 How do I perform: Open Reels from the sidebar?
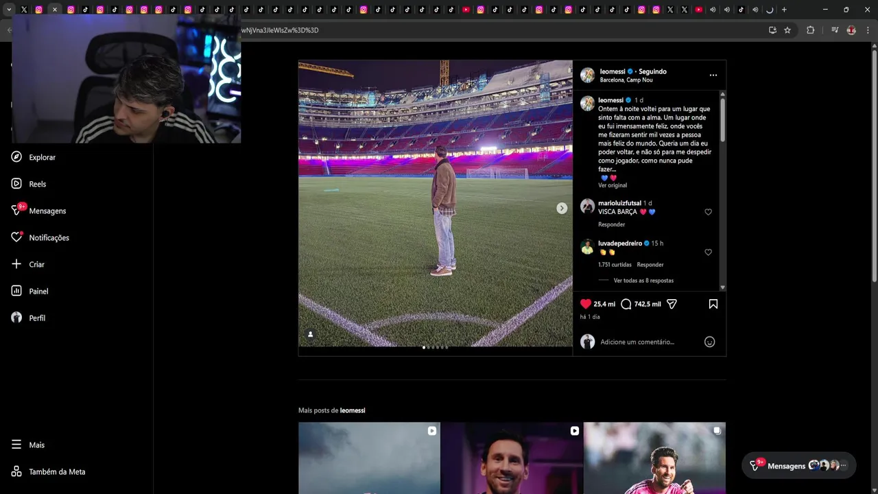[29, 184]
